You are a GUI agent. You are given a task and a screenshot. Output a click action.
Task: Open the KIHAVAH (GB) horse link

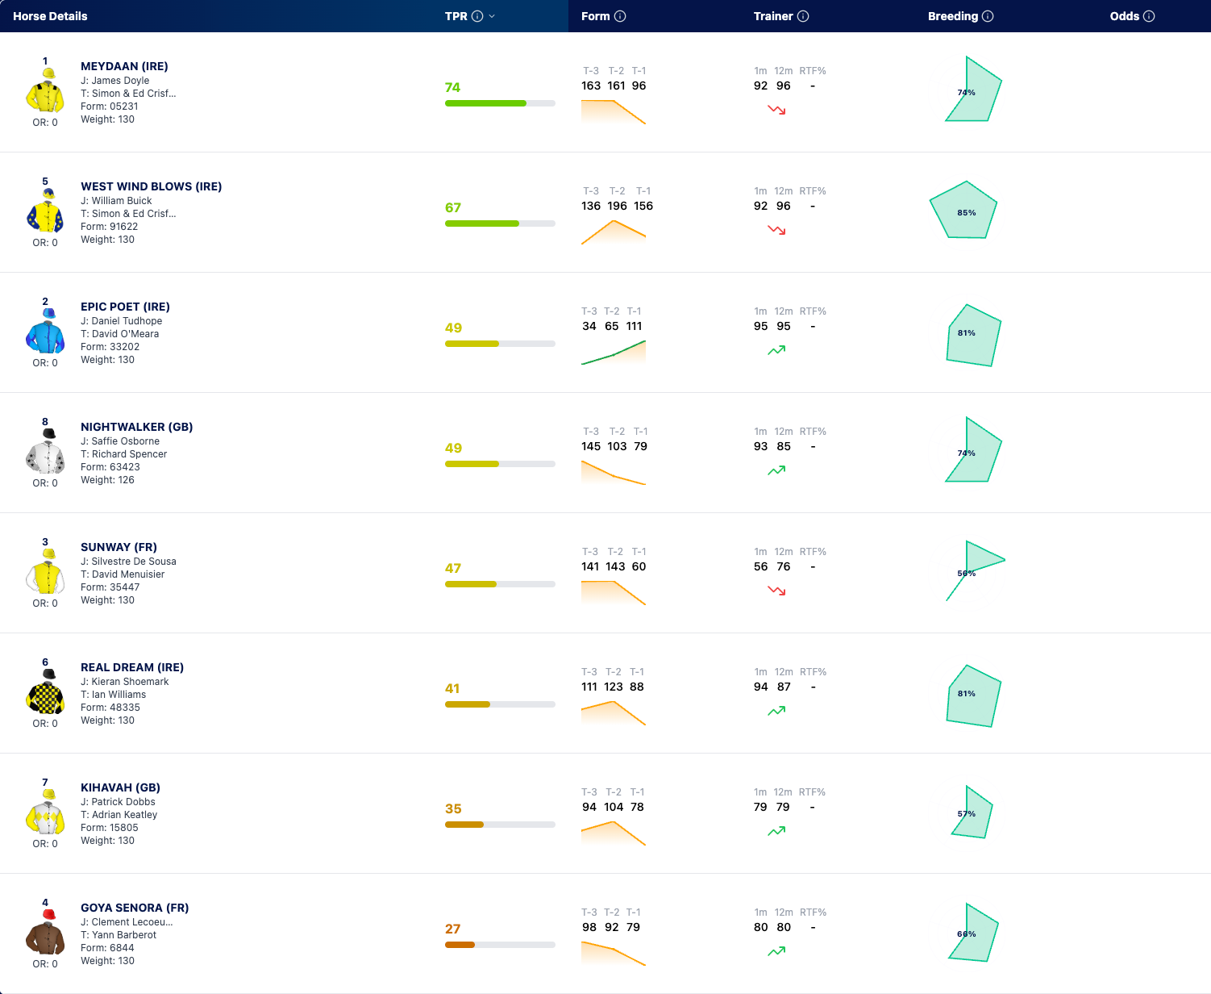tap(120, 787)
